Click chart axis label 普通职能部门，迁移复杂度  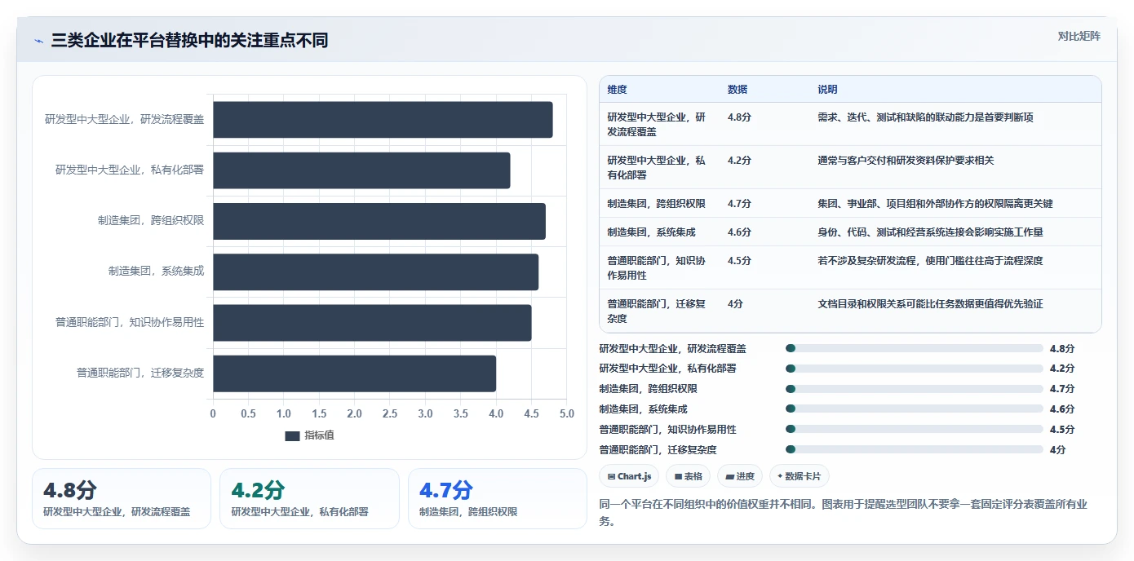pos(140,373)
